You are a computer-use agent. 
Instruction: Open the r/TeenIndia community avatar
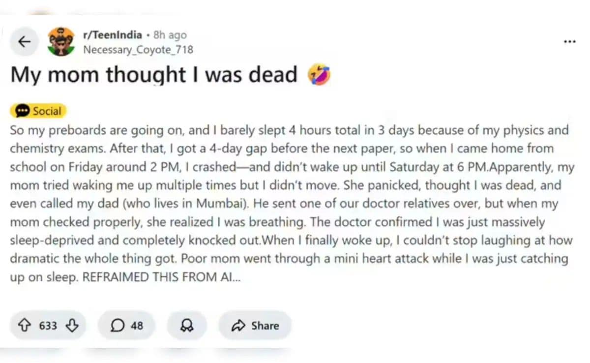pyautogui.click(x=61, y=42)
